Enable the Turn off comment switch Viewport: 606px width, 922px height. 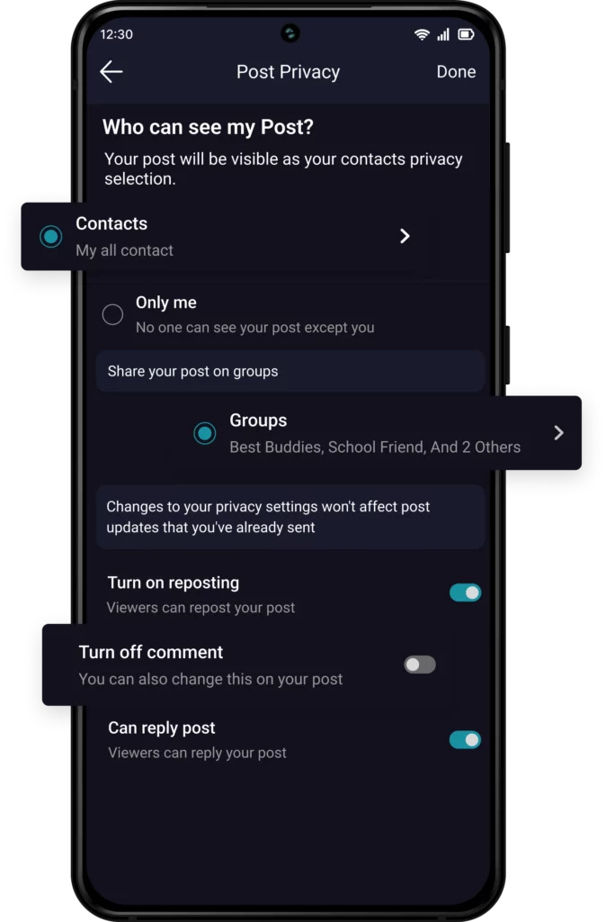coord(420,664)
